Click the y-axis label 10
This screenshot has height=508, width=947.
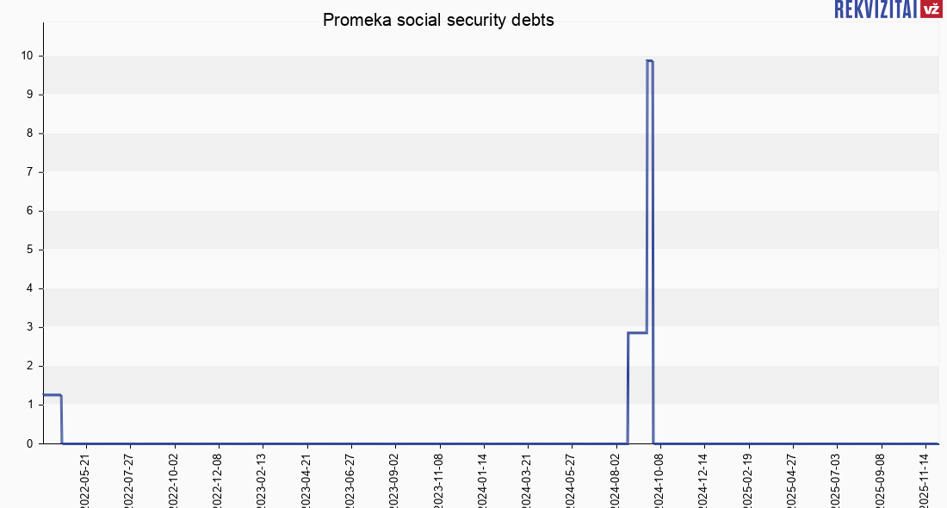(28, 56)
